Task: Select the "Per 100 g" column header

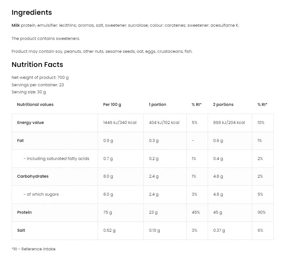Action: (x=112, y=105)
